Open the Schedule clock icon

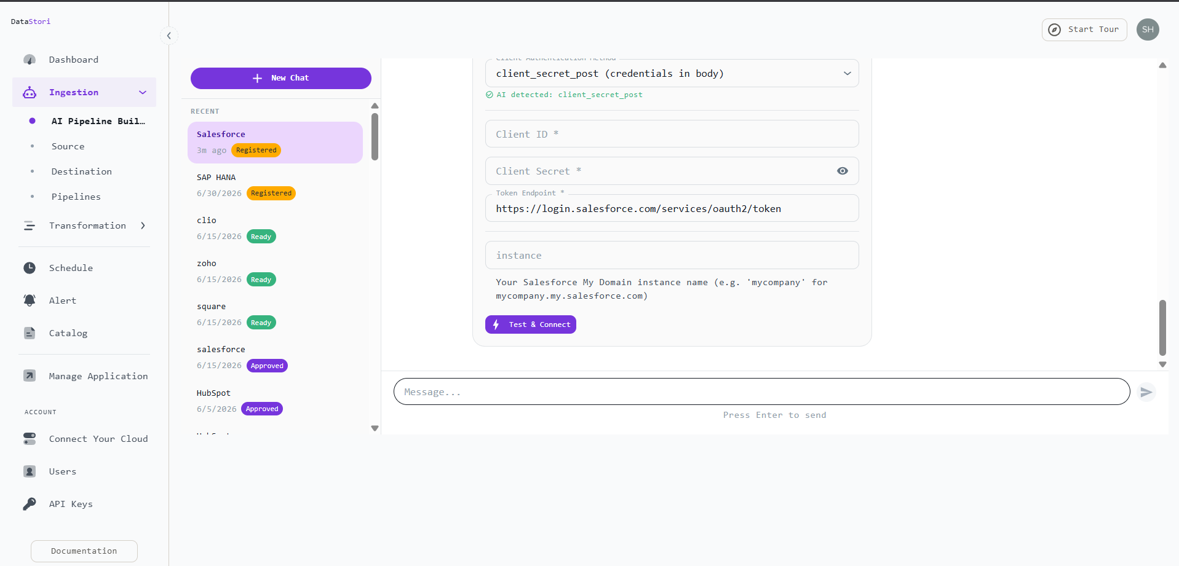coord(30,268)
